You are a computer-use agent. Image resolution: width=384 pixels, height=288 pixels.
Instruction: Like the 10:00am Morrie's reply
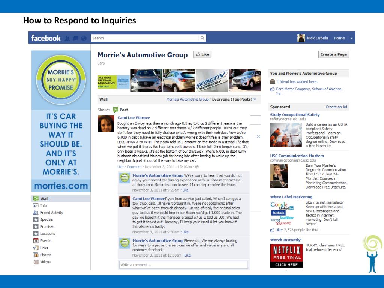[187, 255]
